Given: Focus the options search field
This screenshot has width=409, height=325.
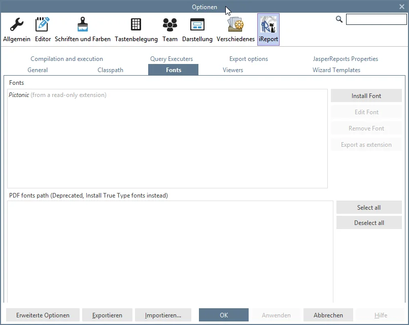Looking at the screenshot, I should click(x=376, y=19).
